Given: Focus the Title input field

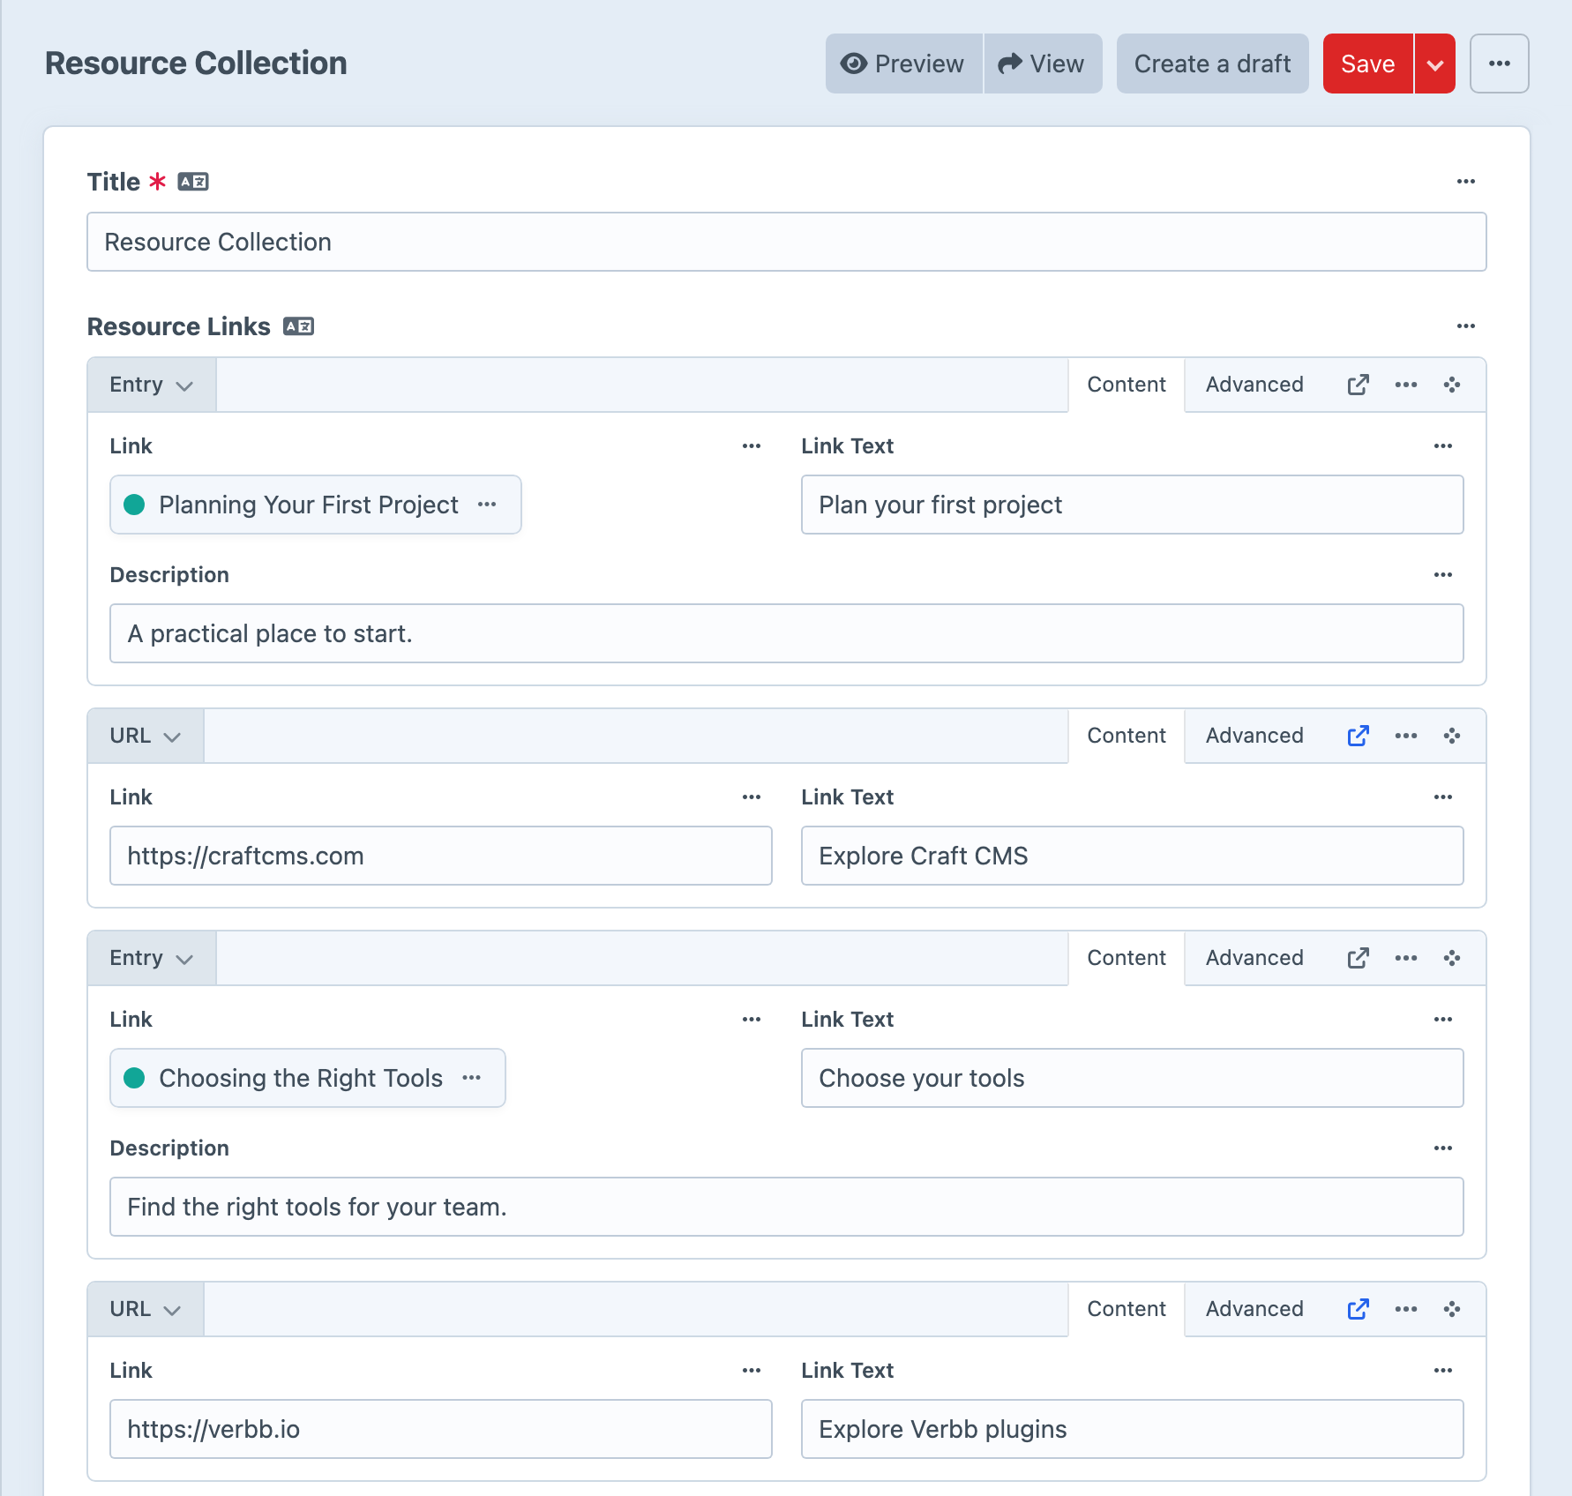Looking at the screenshot, I should pyautogui.click(x=787, y=242).
